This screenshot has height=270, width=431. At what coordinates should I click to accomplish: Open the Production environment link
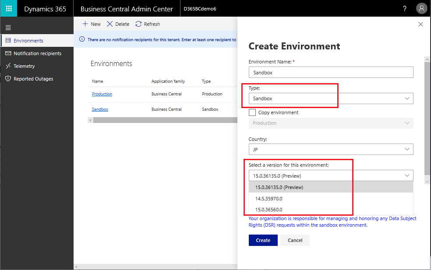pyautogui.click(x=102, y=94)
